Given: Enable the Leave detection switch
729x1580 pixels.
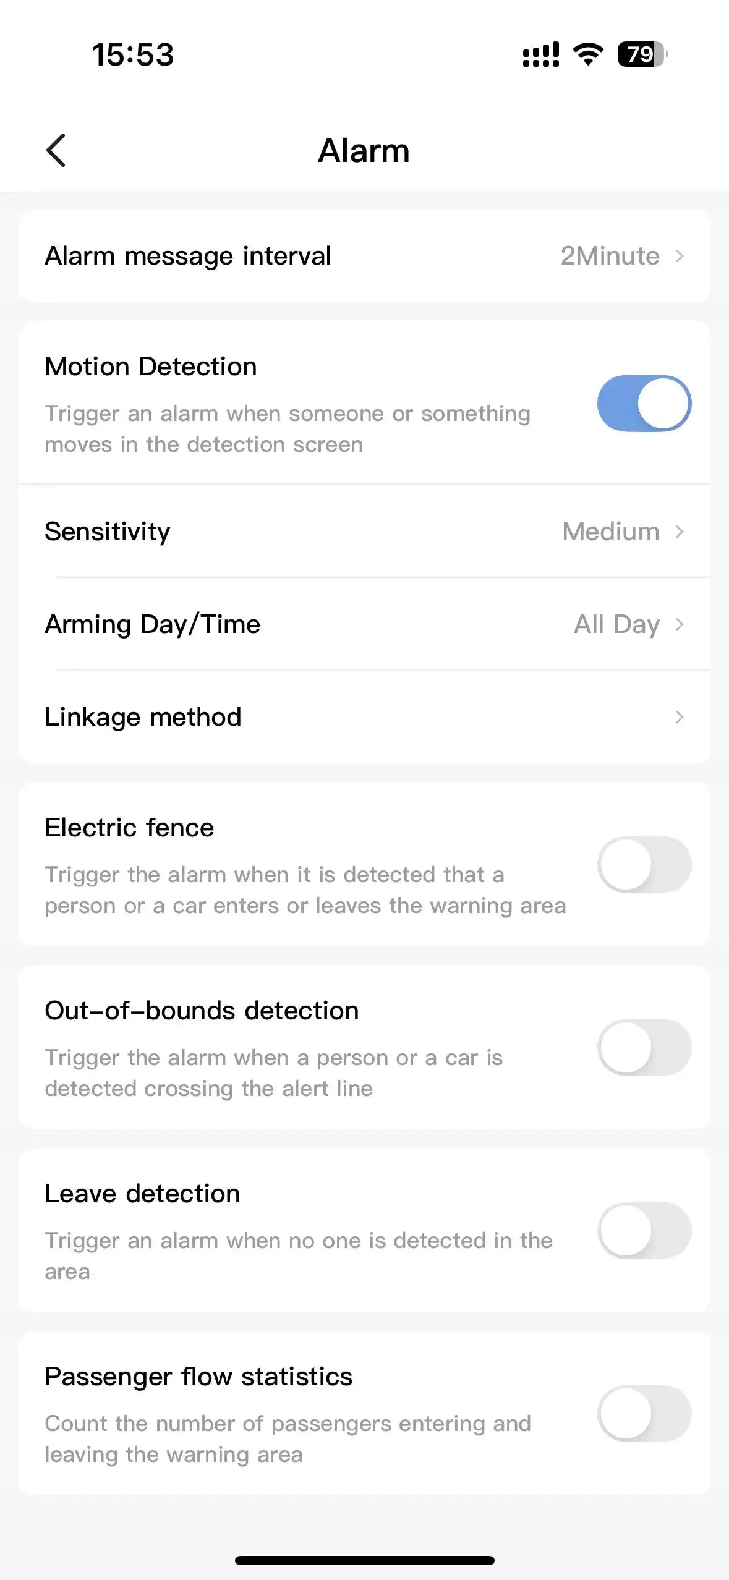Looking at the screenshot, I should point(644,1231).
